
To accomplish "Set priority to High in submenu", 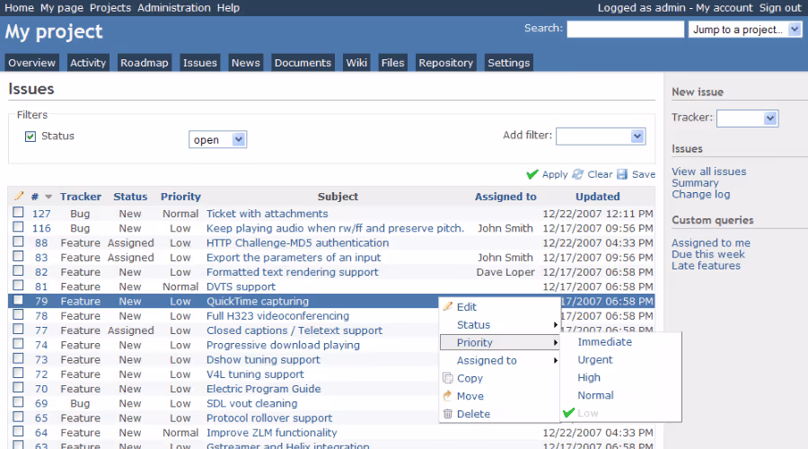I will click(589, 377).
